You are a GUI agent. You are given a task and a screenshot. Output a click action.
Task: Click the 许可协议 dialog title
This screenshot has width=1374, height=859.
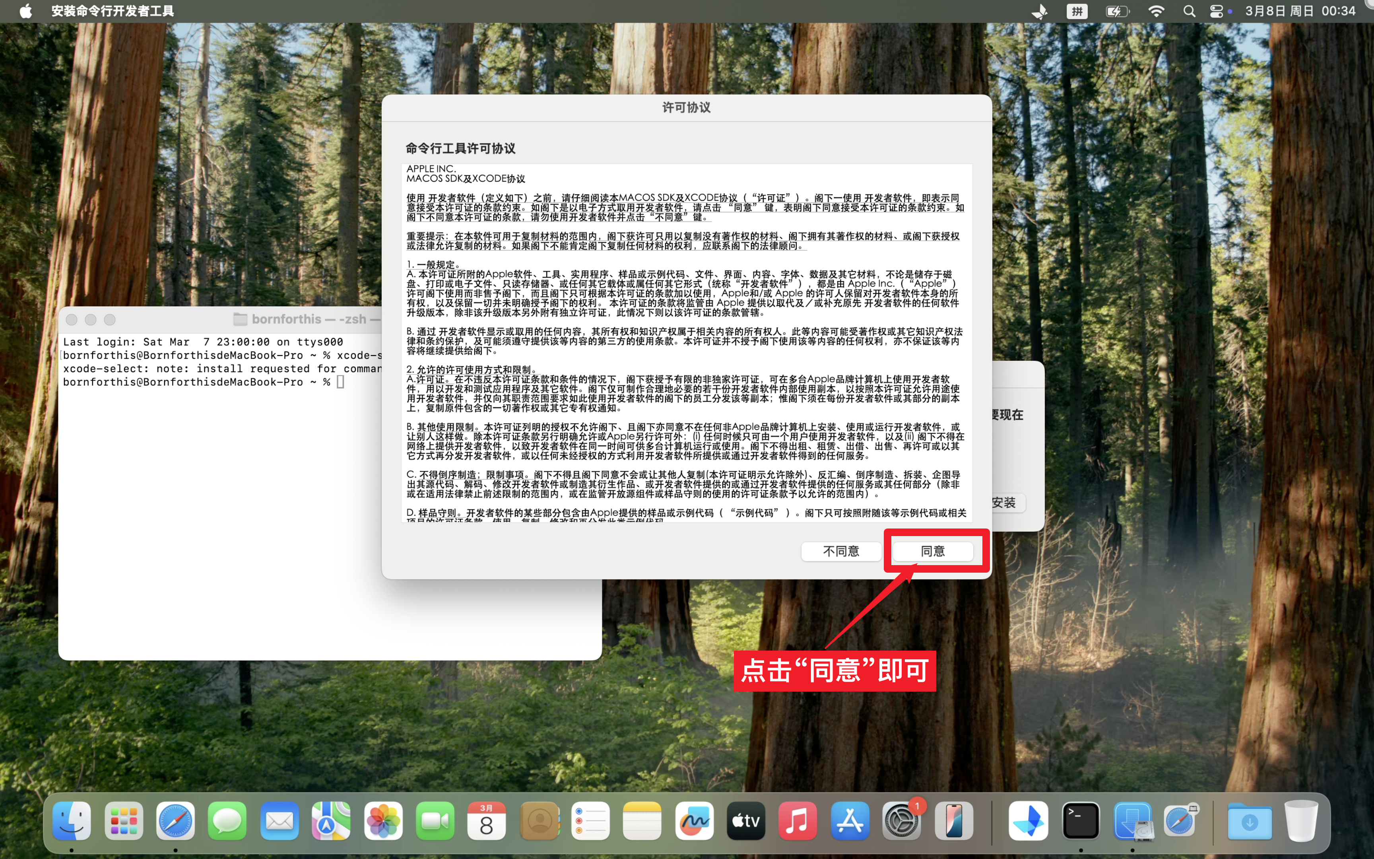[687, 107]
